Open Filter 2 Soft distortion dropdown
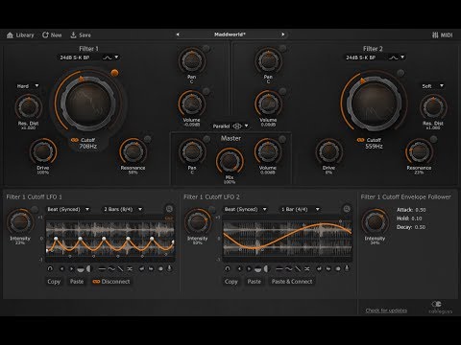461x345 pixels. tap(432, 86)
